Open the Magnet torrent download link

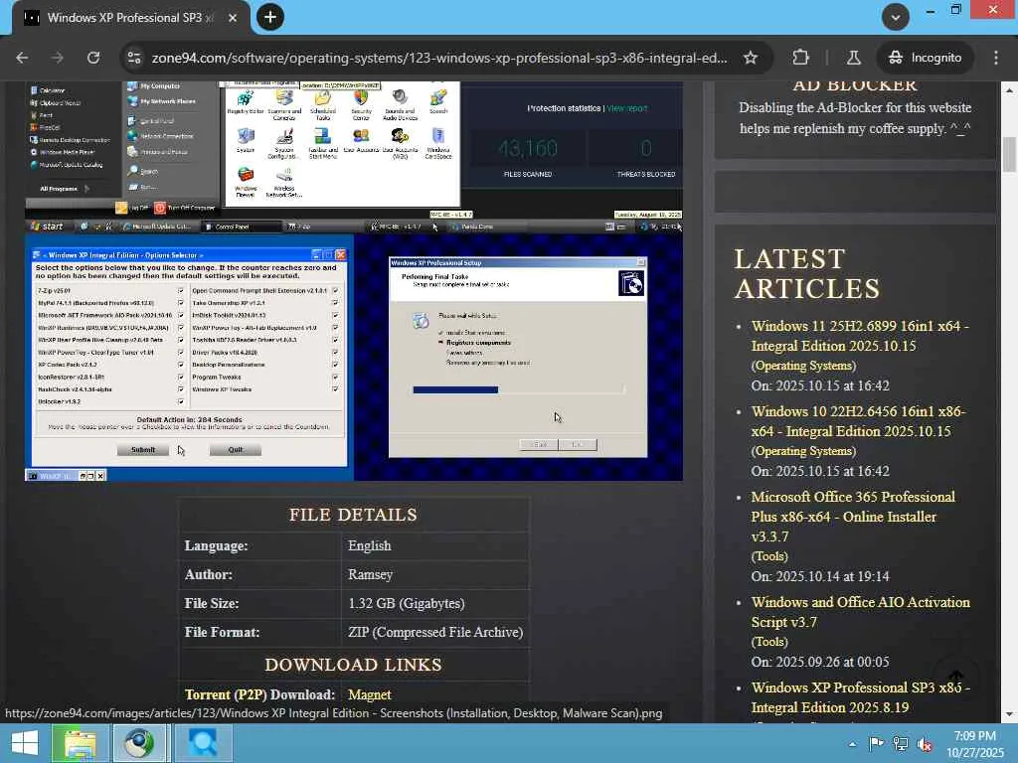370,694
